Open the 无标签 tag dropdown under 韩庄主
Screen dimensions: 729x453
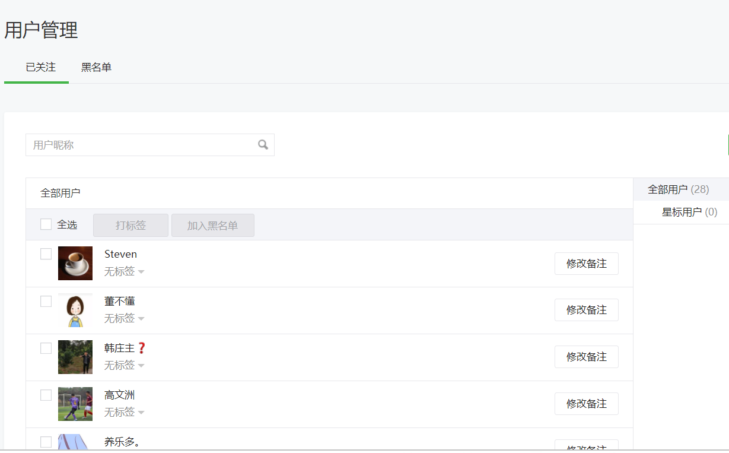125,365
